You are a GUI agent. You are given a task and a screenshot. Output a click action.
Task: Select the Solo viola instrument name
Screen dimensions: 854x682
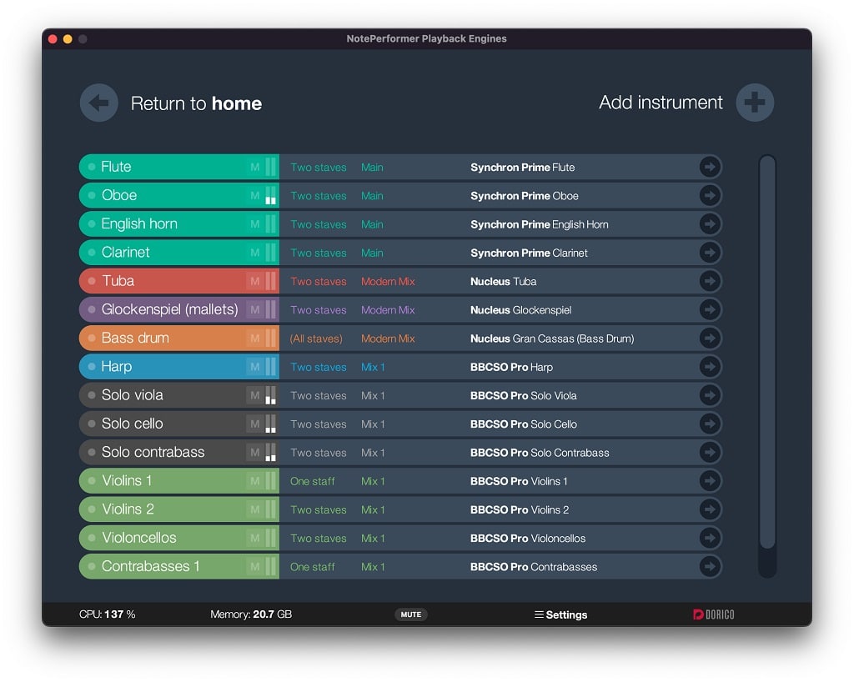133,394
